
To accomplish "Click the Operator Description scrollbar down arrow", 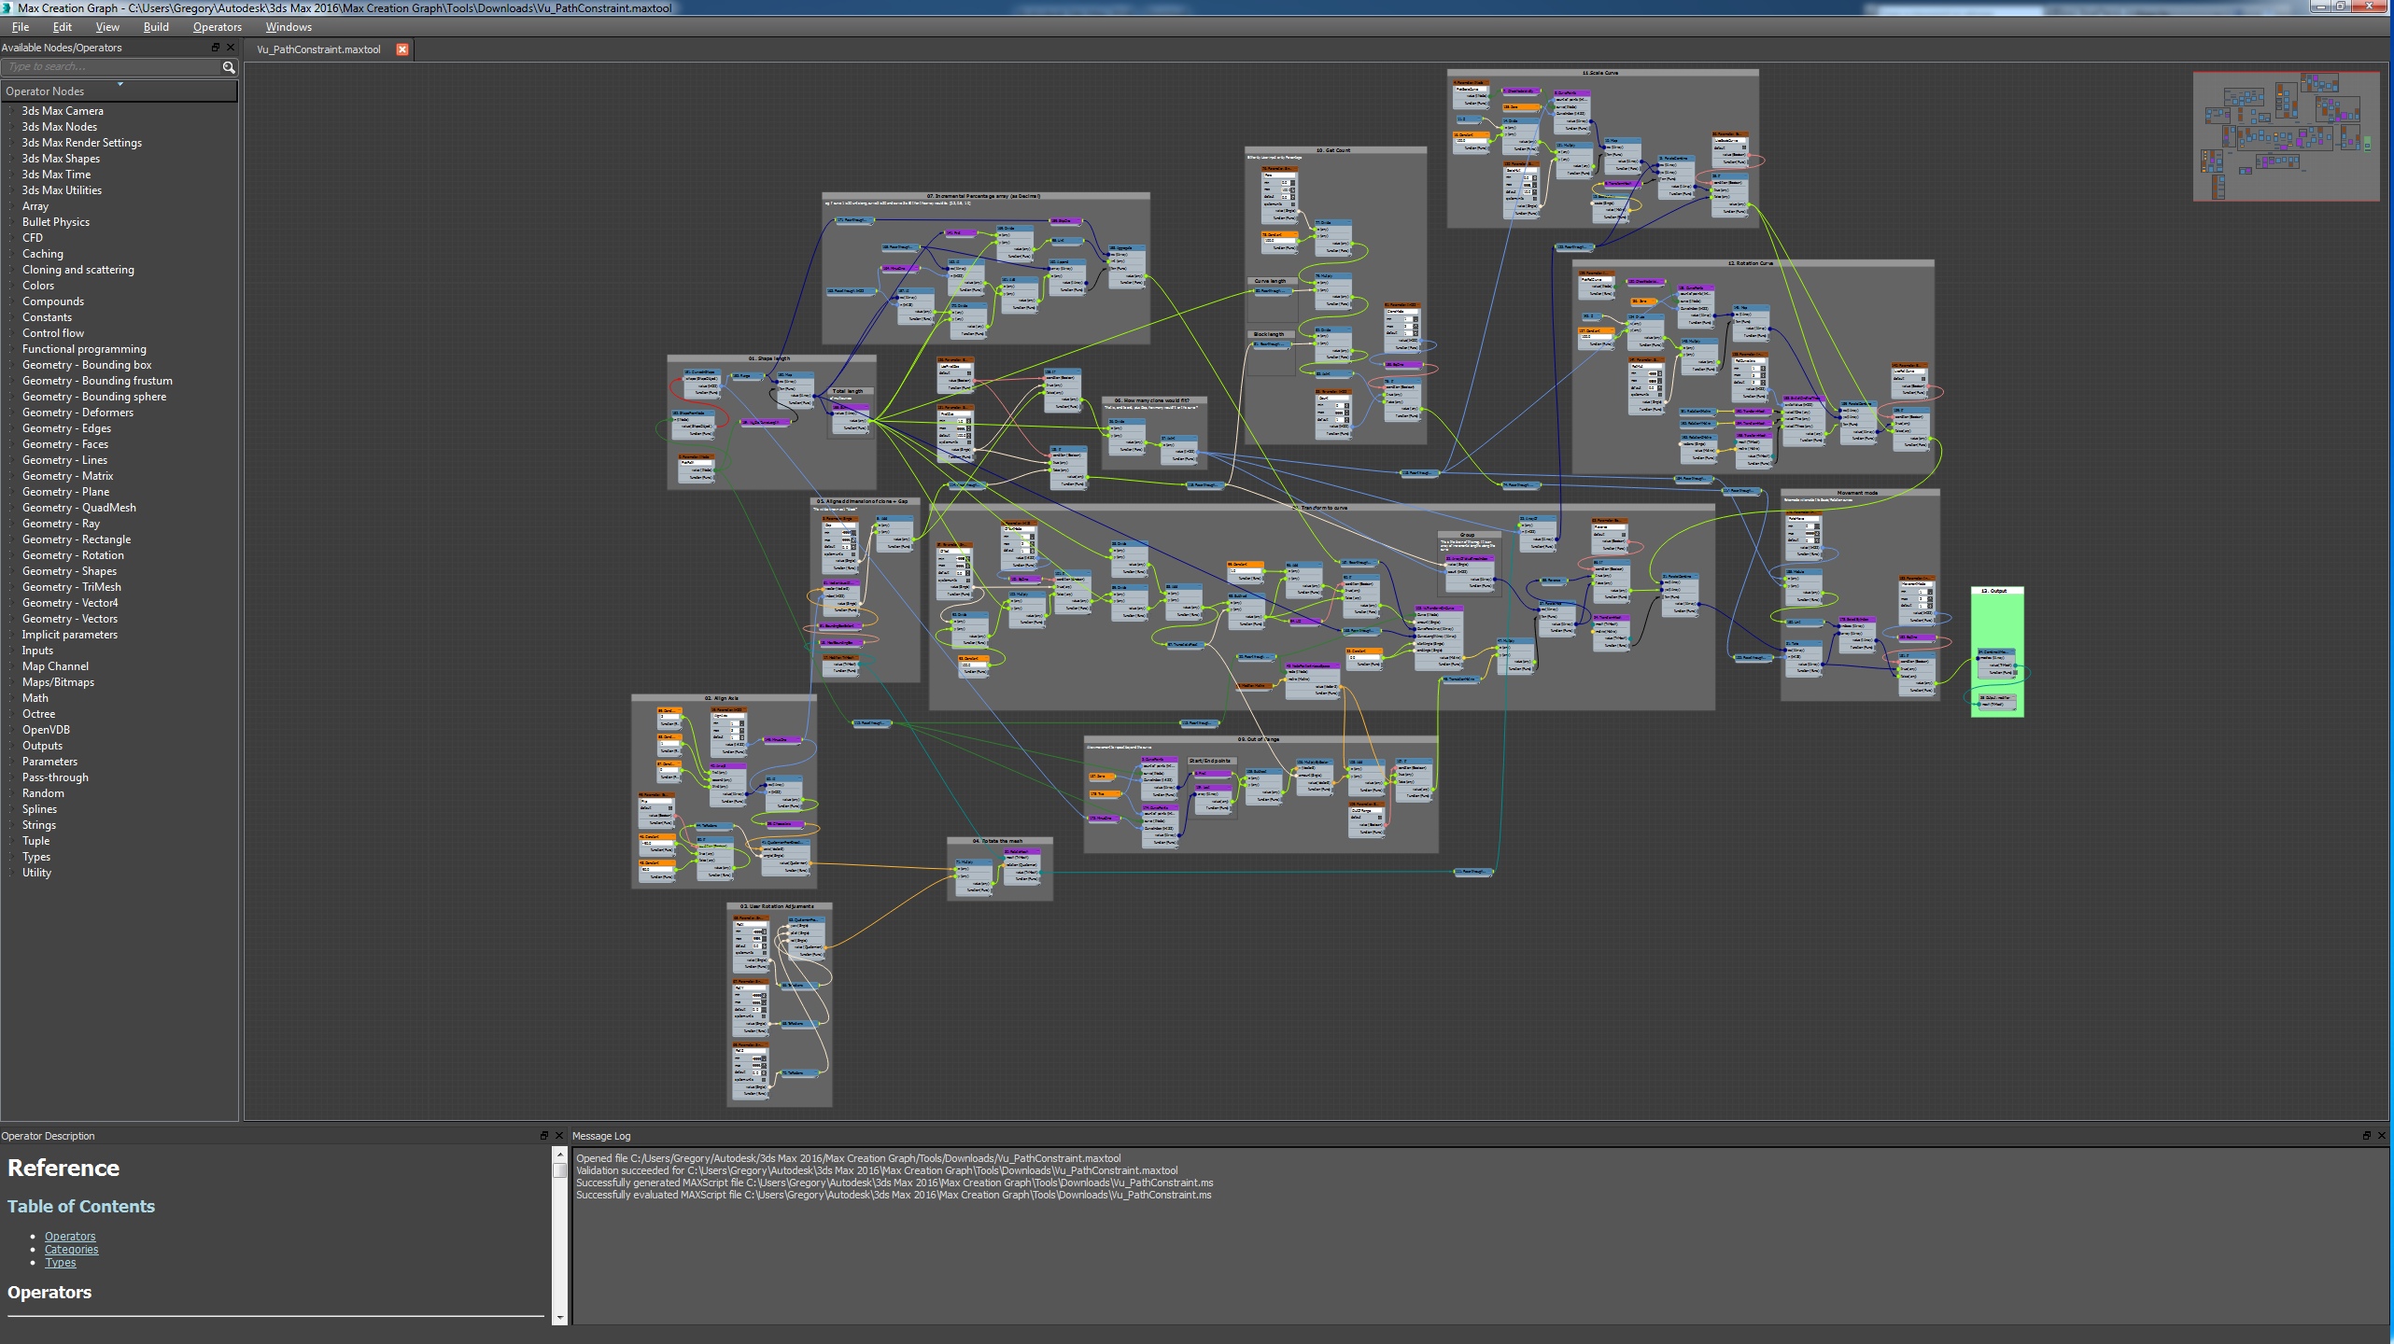I will click(x=560, y=1317).
